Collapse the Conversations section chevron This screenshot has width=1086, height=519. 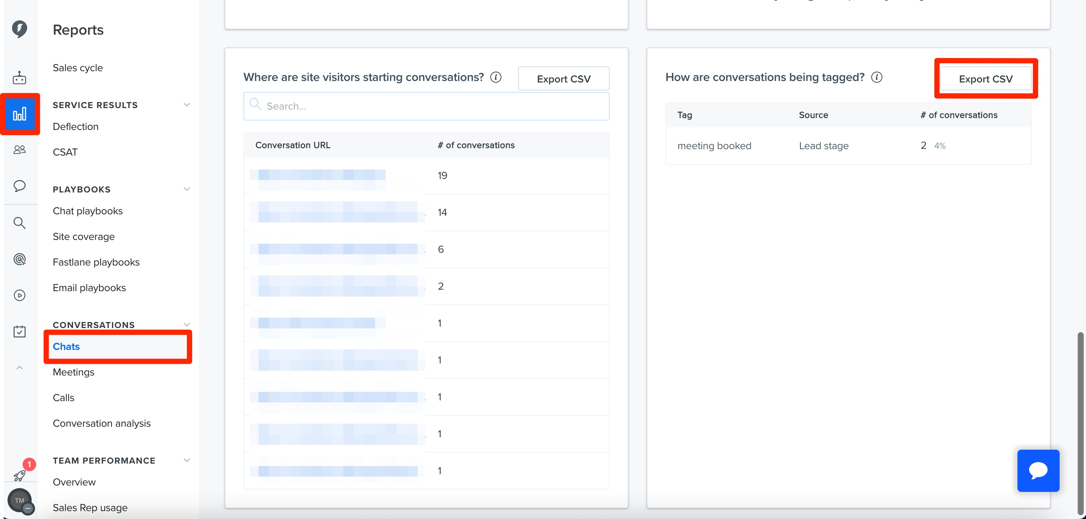click(x=187, y=324)
